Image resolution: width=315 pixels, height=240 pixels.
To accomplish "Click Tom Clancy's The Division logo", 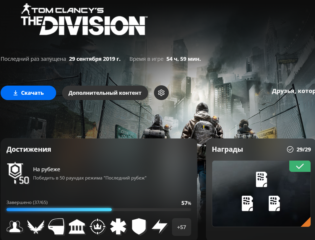I will [x=84, y=19].
